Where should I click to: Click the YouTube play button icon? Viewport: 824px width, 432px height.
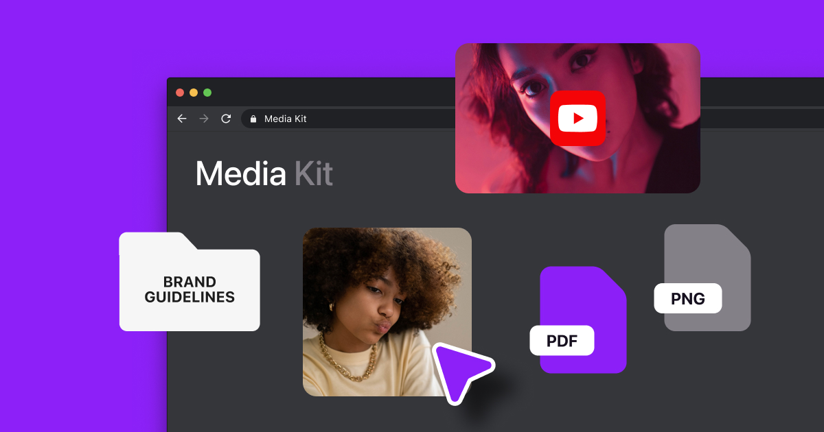(578, 117)
